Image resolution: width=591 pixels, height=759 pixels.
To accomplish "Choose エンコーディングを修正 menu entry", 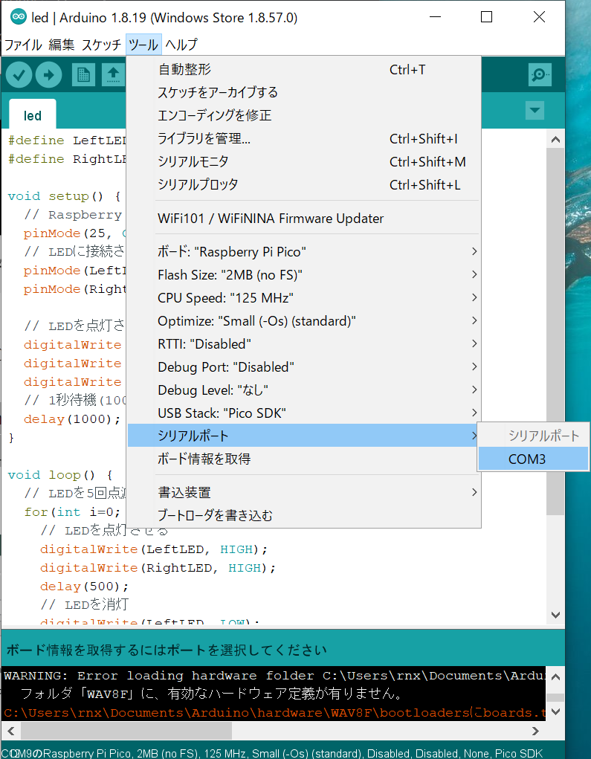I will 304,116.
